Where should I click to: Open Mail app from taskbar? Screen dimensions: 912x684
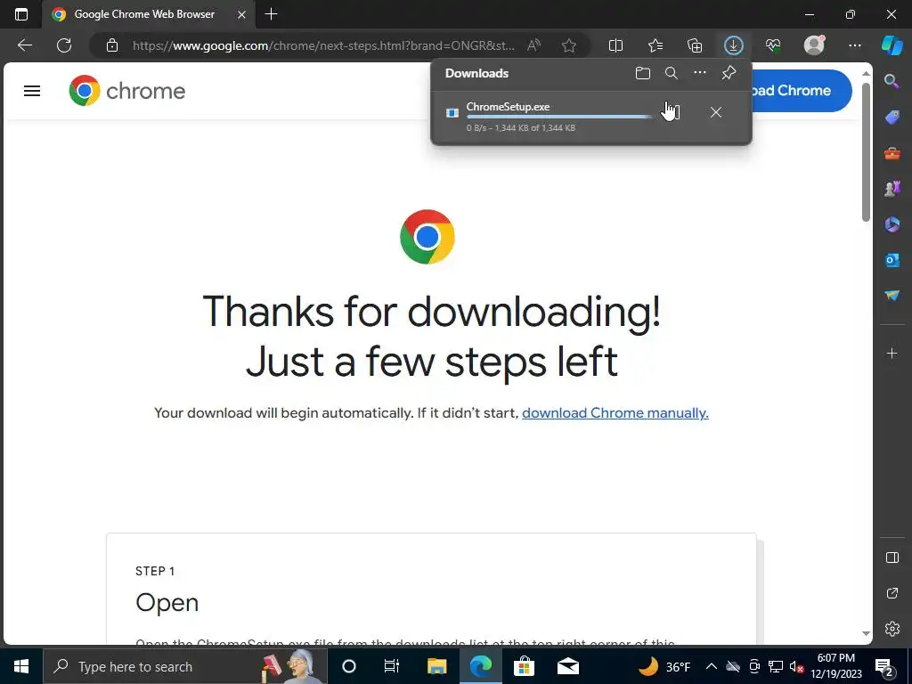[x=567, y=666]
